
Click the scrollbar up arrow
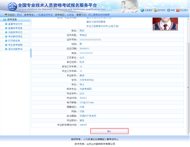click(188, 19)
